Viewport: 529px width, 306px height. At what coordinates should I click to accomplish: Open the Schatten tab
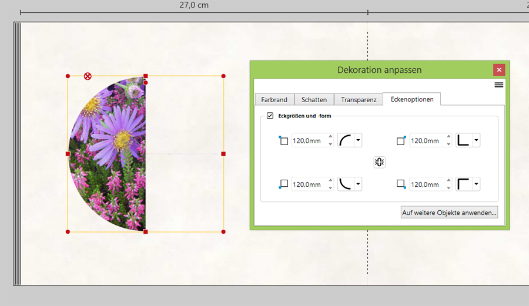(x=314, y=100)
